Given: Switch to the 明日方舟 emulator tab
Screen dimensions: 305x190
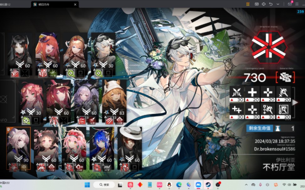Looking at the screenshot, I should 55,4.
